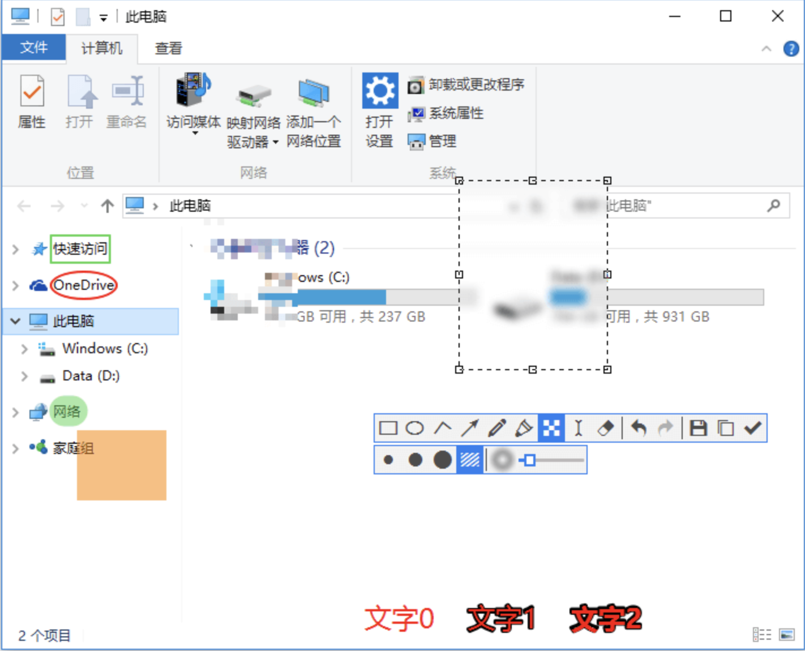805x651 pixels.
Task: Click quick access toolbar properties icon
Action: coord(58,16)
